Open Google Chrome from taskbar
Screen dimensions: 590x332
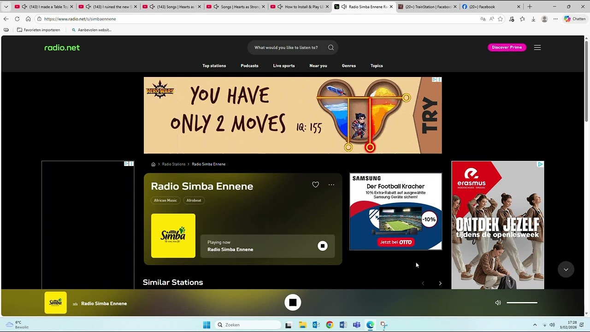(330, 325)
